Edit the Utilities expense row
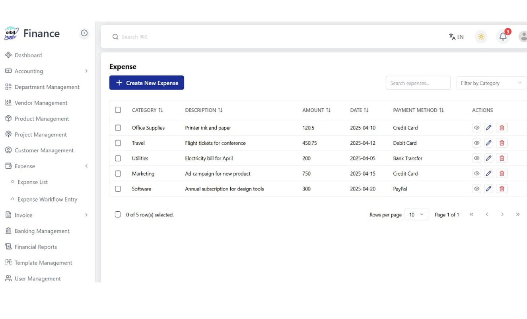Viewport: 527px width, 319px height. [489, 158]
